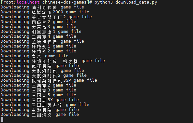Click the 模拟城市2000 download line
The width and height of the screenshot is (193, 123).
[x=45, y=12]
